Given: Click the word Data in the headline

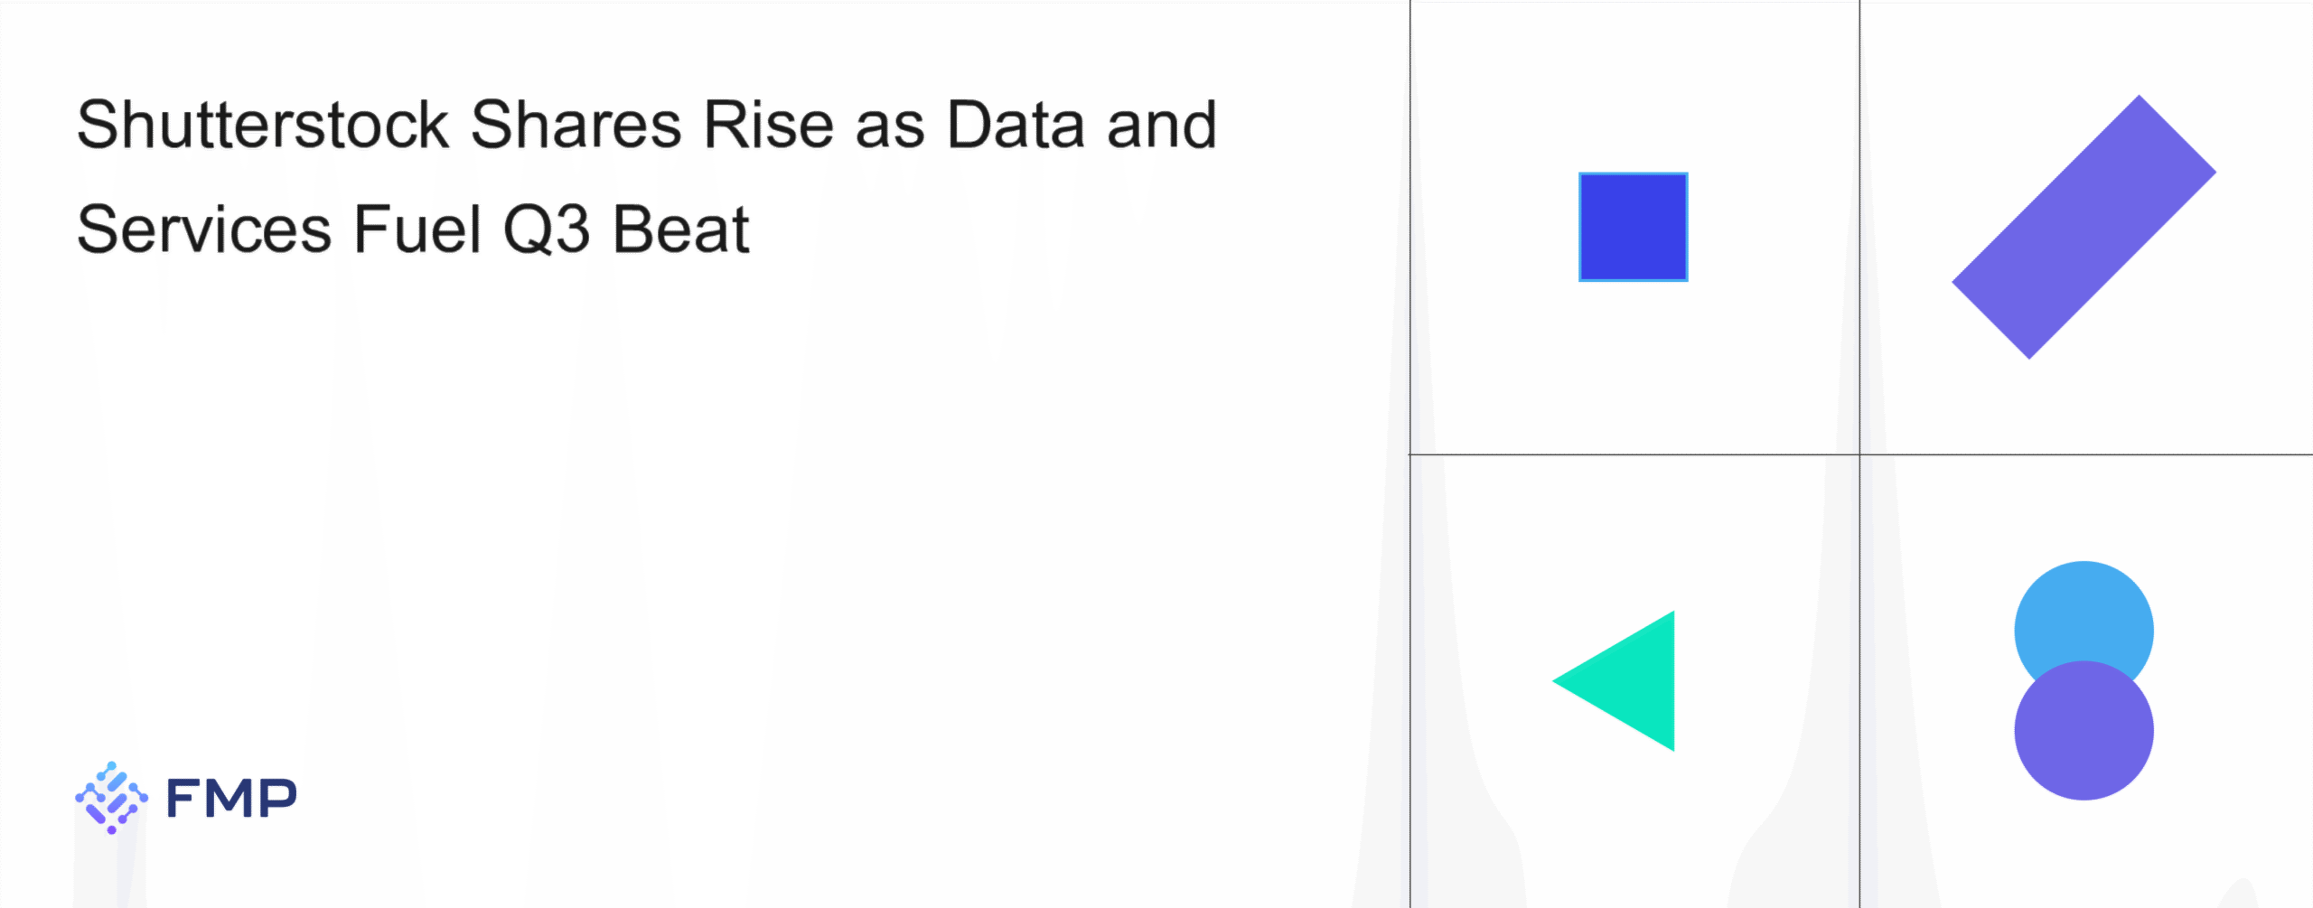Looking at the screenshot, I should pos(1015,125).
